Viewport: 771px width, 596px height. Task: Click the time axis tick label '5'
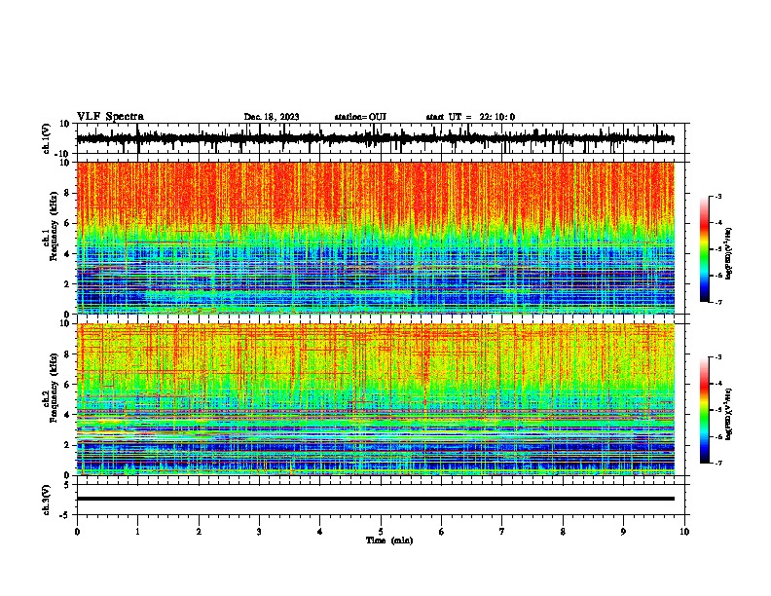tap(381, 532)
